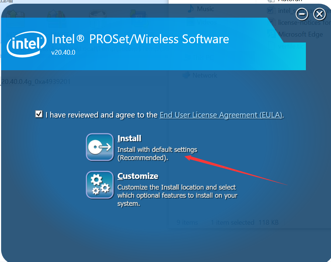Viewport: 331px width, 262px height.
Task: Select the Microsoft Edge file entry
Action: coord(300,34)
